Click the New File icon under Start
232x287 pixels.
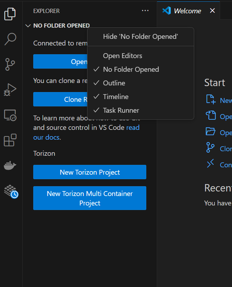pos(211,99)
